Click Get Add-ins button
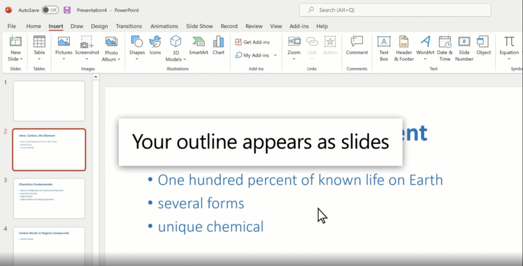Viewport: 523px width, 266px height. click(252, 42)
